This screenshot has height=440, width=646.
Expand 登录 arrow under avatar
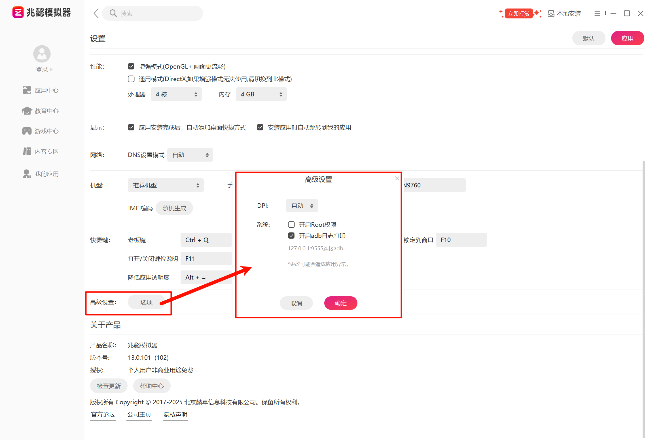(51, 69)
